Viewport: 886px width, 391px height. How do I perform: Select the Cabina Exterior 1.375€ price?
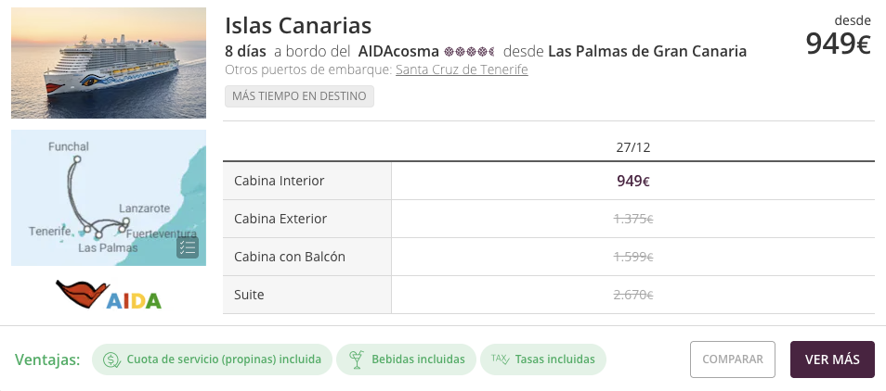point(632,219)
